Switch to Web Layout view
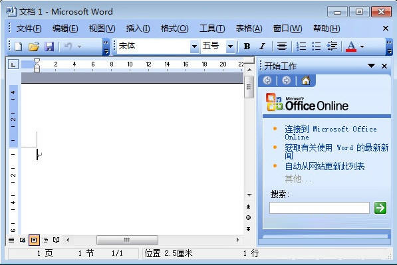Screen dimensions: 397x265 tap(23, 240)
